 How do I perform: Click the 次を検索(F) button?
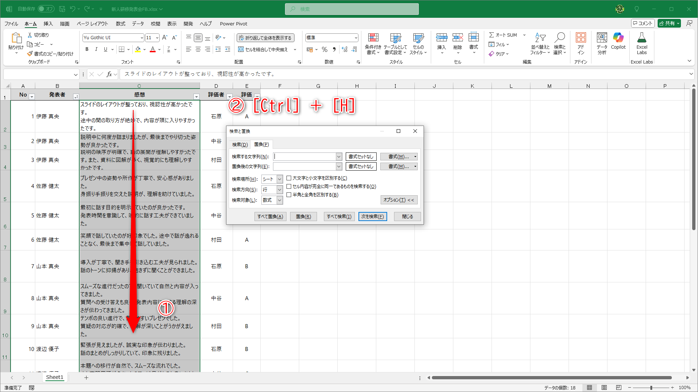(x=373, y=216)
